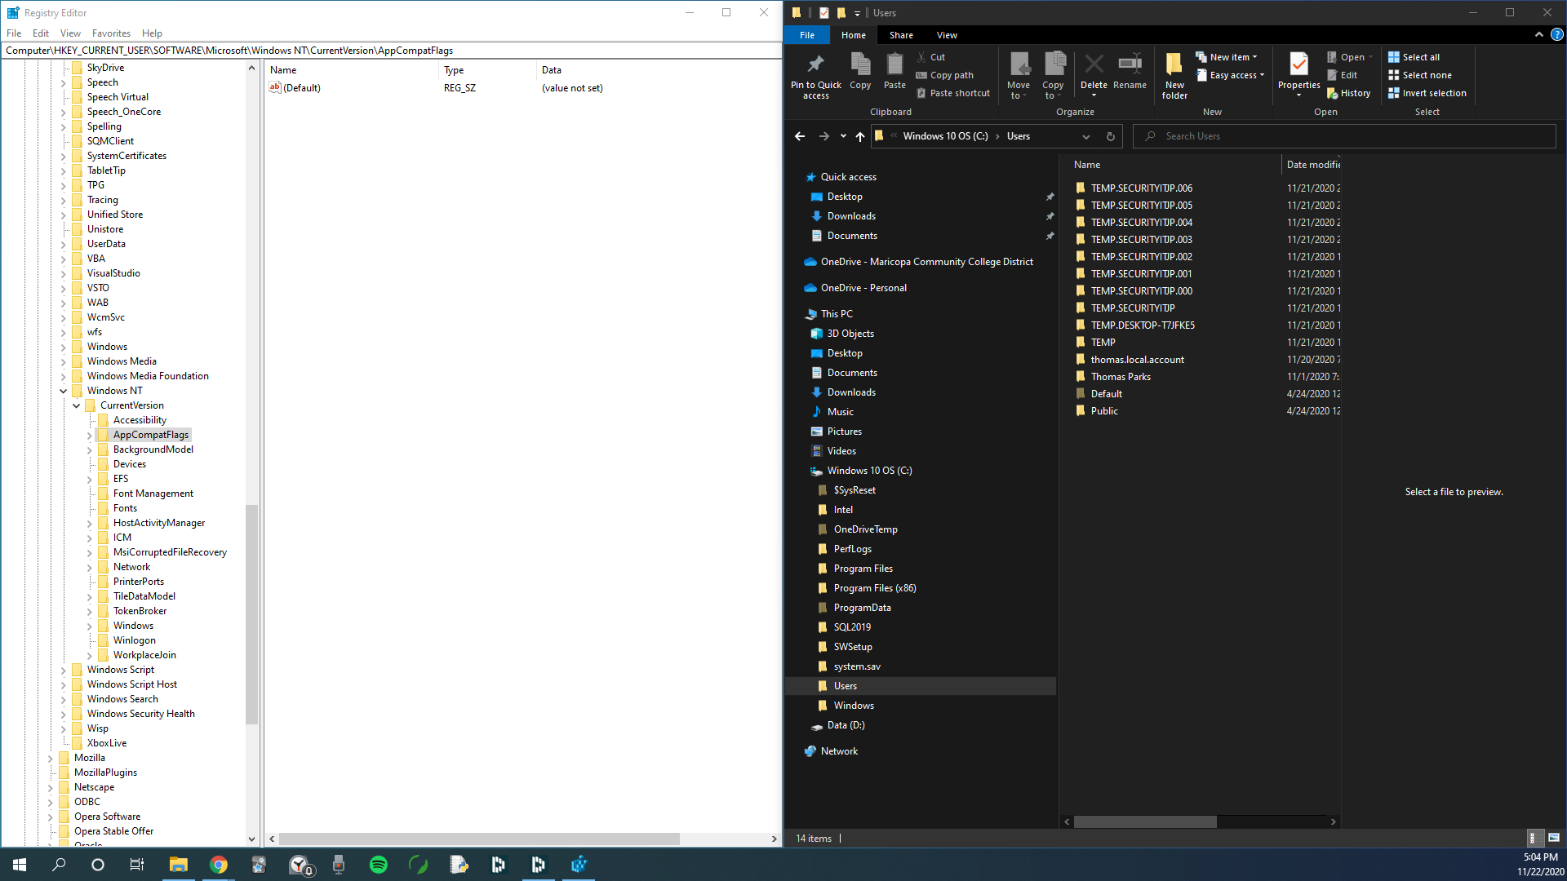This screenshot has height=881, width=1567.
Task: Open Registry Editor Favorites menu
Action: [x=111, y=33]
